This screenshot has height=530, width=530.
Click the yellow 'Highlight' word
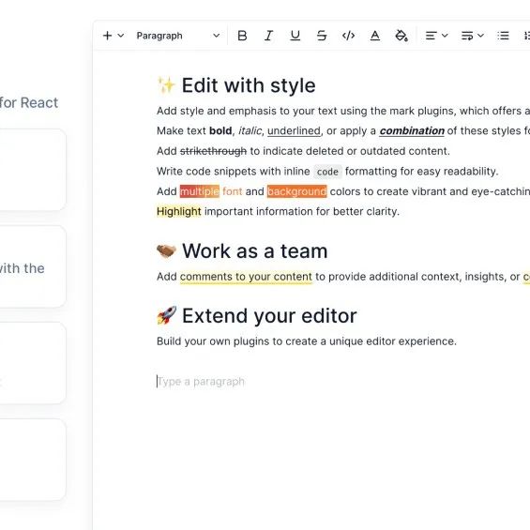point(179,212)
